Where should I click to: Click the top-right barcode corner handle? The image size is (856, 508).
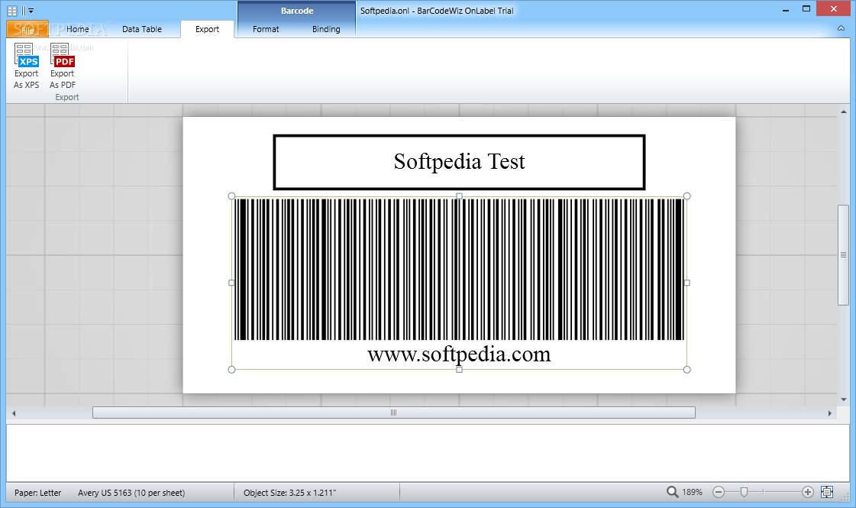[686, 196]
